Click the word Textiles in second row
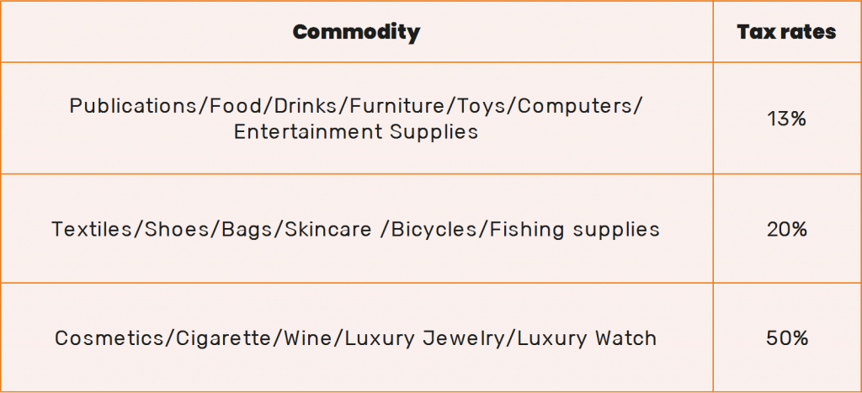 pos(93,229)
